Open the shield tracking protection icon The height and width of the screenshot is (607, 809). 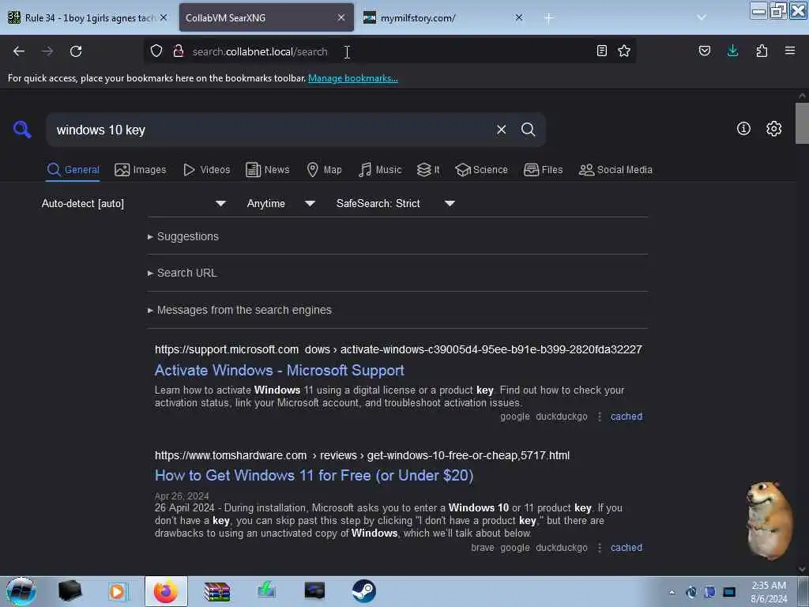pyautogui.click(x=156, y=51)
